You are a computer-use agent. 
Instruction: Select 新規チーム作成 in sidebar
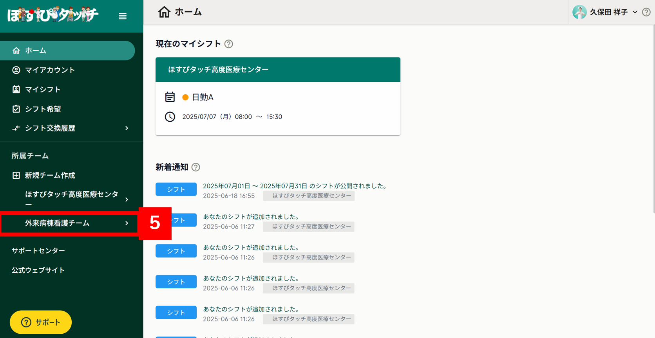click(67, 175)
